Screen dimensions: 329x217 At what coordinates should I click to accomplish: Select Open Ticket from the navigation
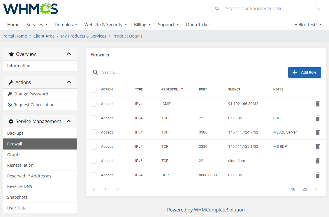pyautogui.click(x=198, y=25)
